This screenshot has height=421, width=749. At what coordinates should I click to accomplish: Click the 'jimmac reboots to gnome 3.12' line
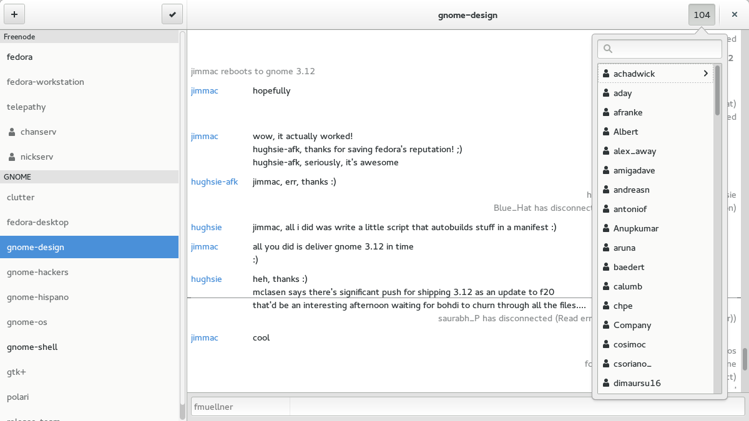253,71
